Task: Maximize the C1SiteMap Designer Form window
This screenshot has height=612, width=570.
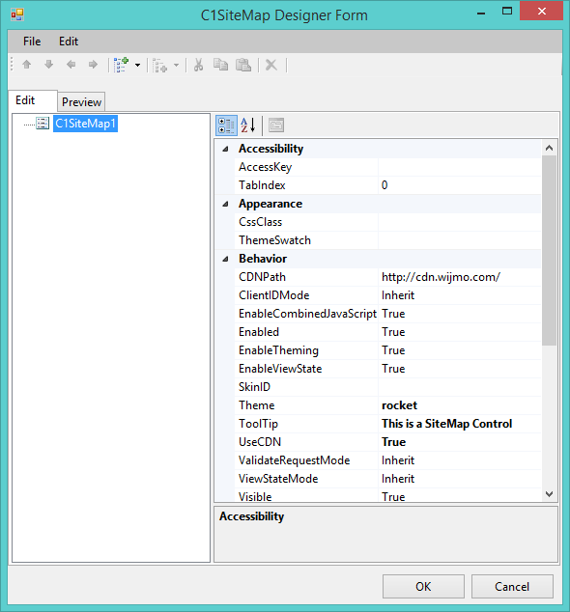Action: [506, 11]
